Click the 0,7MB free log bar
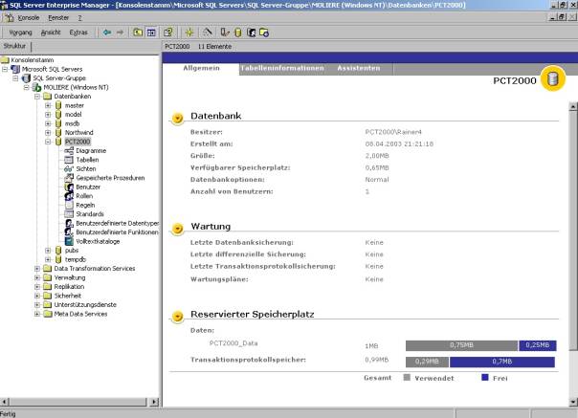The image size is (578, 418). coord(502,362)
